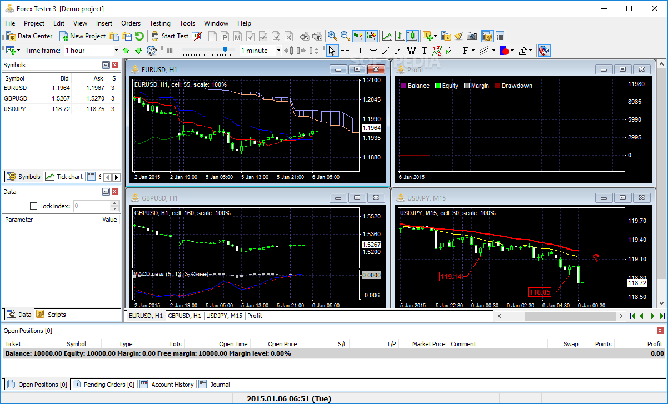Select the horizontal line drawing tool
Screen dimensions: 668x404
373,51
